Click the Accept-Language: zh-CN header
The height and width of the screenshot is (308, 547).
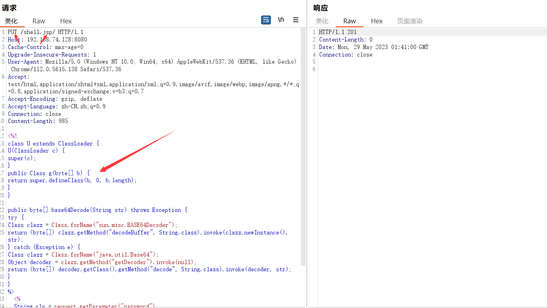(57, 106)
